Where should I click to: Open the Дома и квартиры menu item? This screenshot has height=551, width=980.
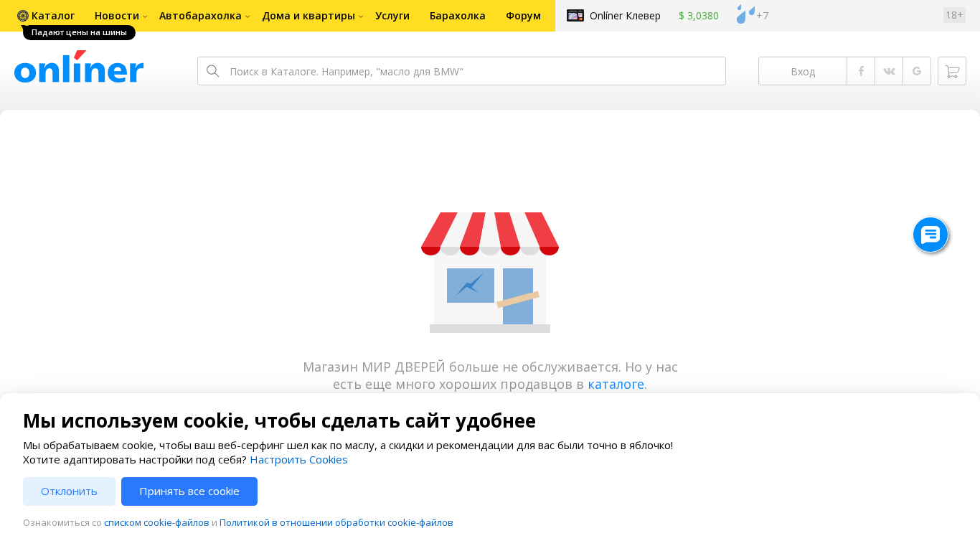(308, 16)
